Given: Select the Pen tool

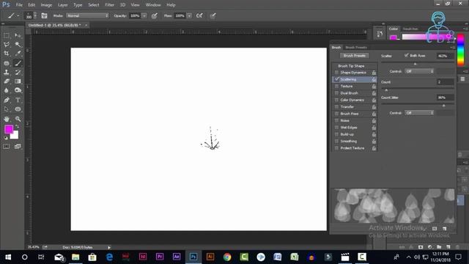Looking at the screenshot, I should tap(7, 100).
